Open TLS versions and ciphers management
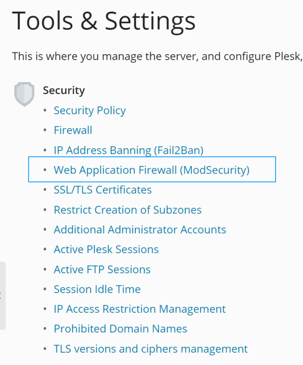Screen dimensions: 303x365 [x=150, y=349]
